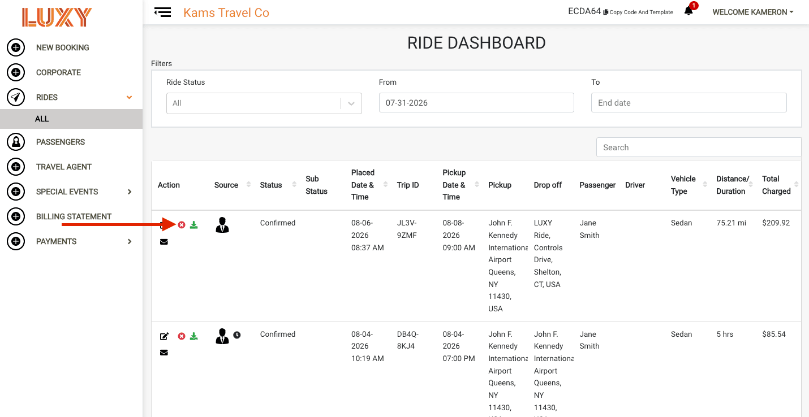Select trip ID JL3V-9ZMF text
Image resolution: width=809 pixels, height=417 pixels.
coord(407,229)
